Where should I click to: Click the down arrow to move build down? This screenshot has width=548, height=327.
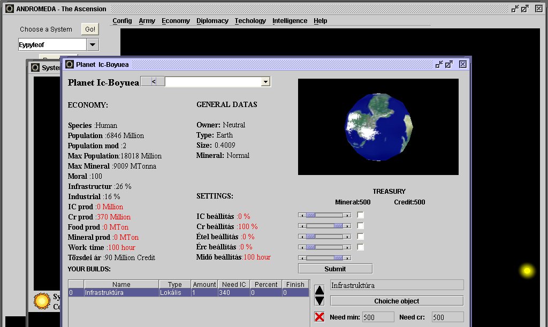pos(319,301)
